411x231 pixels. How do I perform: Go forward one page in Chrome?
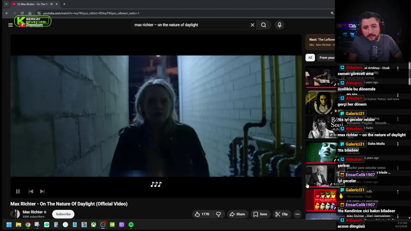pos(14,13)
